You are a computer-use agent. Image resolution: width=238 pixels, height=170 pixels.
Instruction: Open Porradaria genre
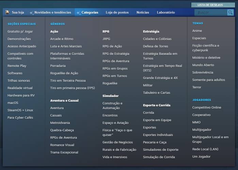click(58, 66)
